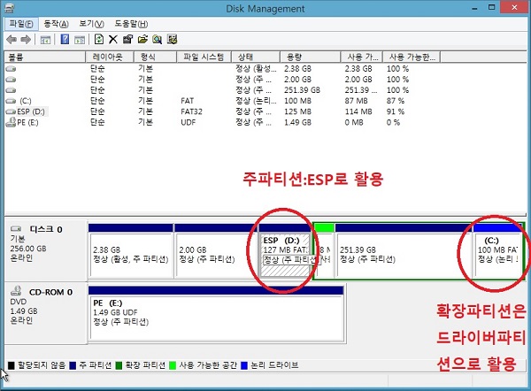Viewport: 531px width, 391px height.
Task: Click the Disk Management title bar icon
Action: tap(9, 8)
